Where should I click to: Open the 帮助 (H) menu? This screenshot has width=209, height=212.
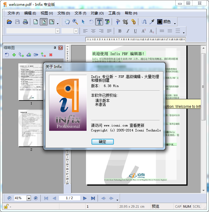coord(131,13)
